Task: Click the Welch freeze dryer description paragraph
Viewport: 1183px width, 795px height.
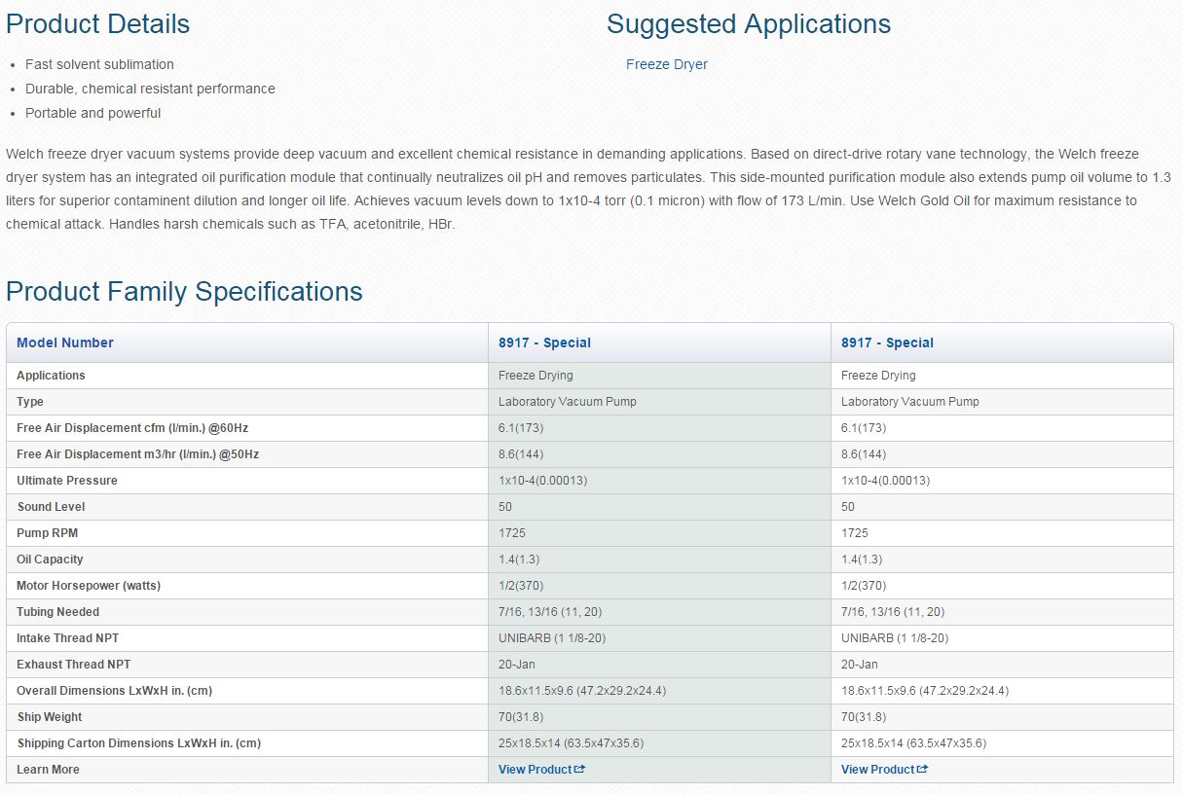Action: pyautogui.click(x=588, y=189)
